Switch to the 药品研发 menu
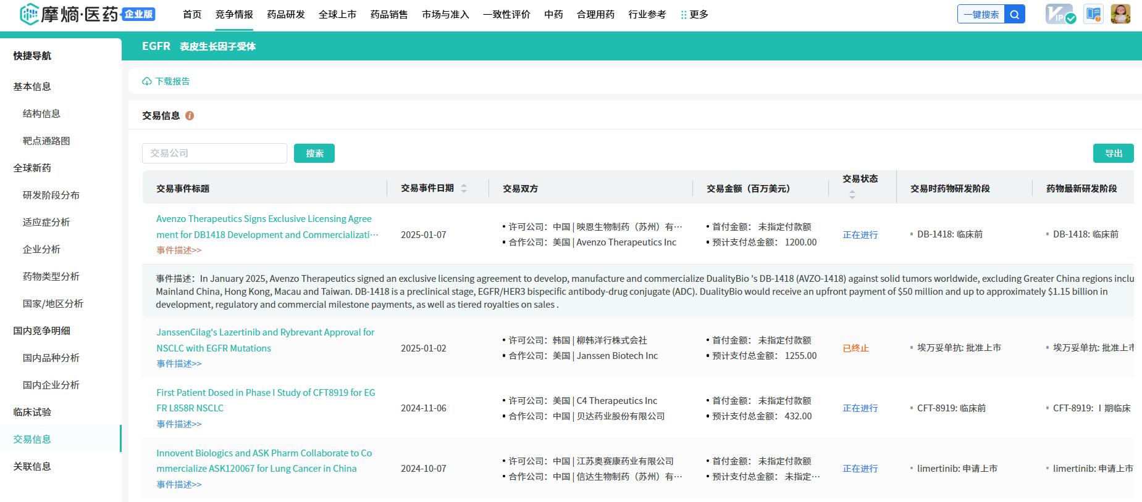Viewport: 1142px width, 502px height. 285,15
